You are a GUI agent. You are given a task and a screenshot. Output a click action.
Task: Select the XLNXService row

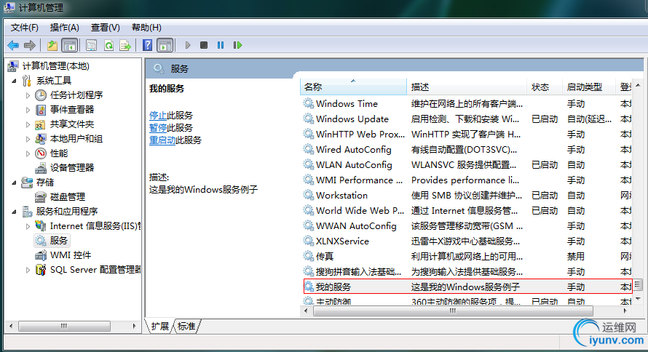tap(467, 241)
